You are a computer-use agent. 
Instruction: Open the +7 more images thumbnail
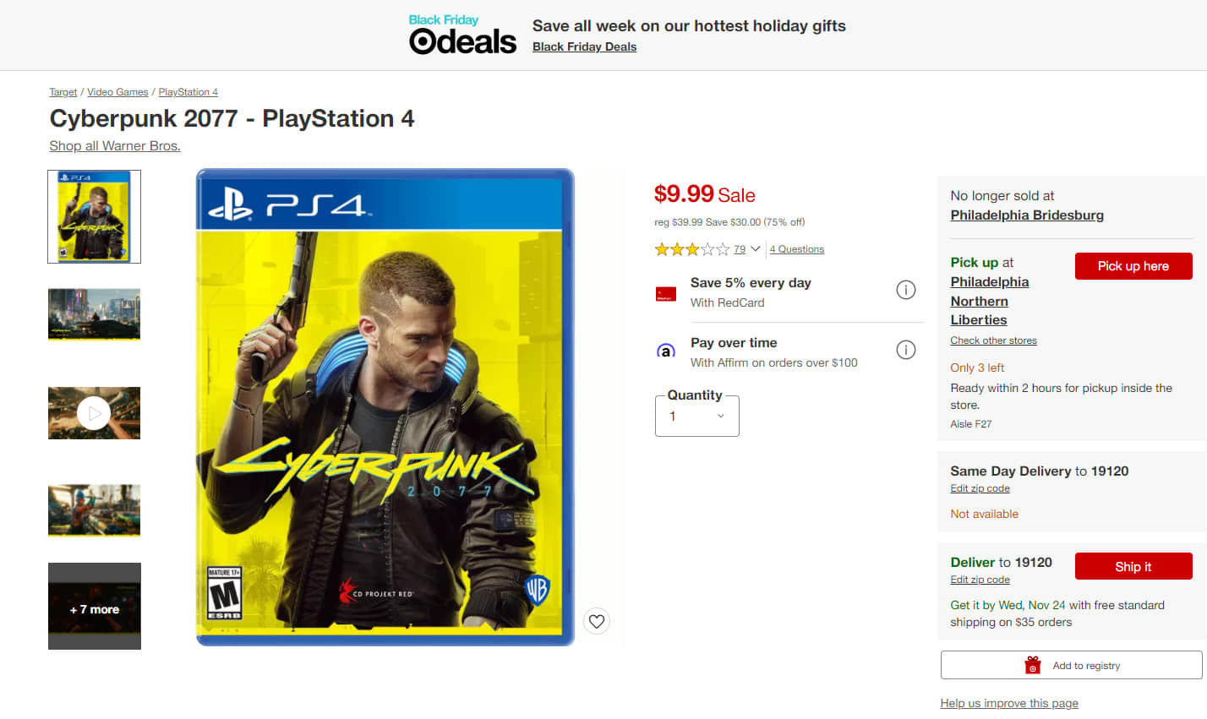[95, 607]
